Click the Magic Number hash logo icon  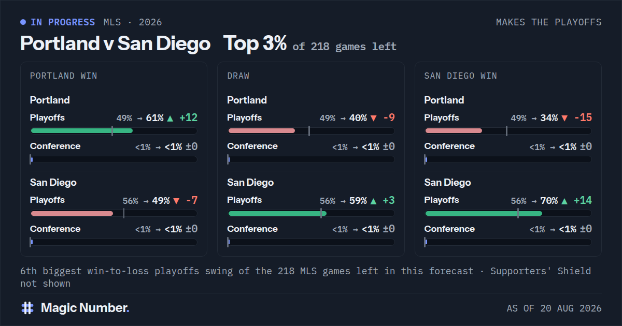[x=27, y=308]
